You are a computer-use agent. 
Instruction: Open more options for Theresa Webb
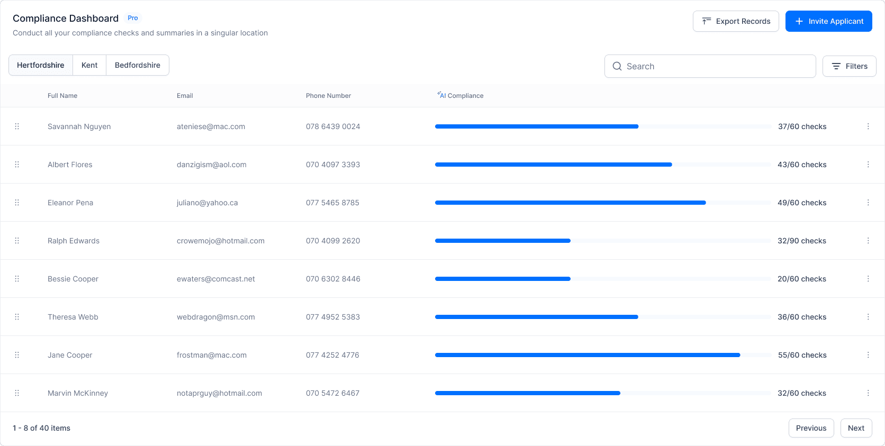coord(868,317)
